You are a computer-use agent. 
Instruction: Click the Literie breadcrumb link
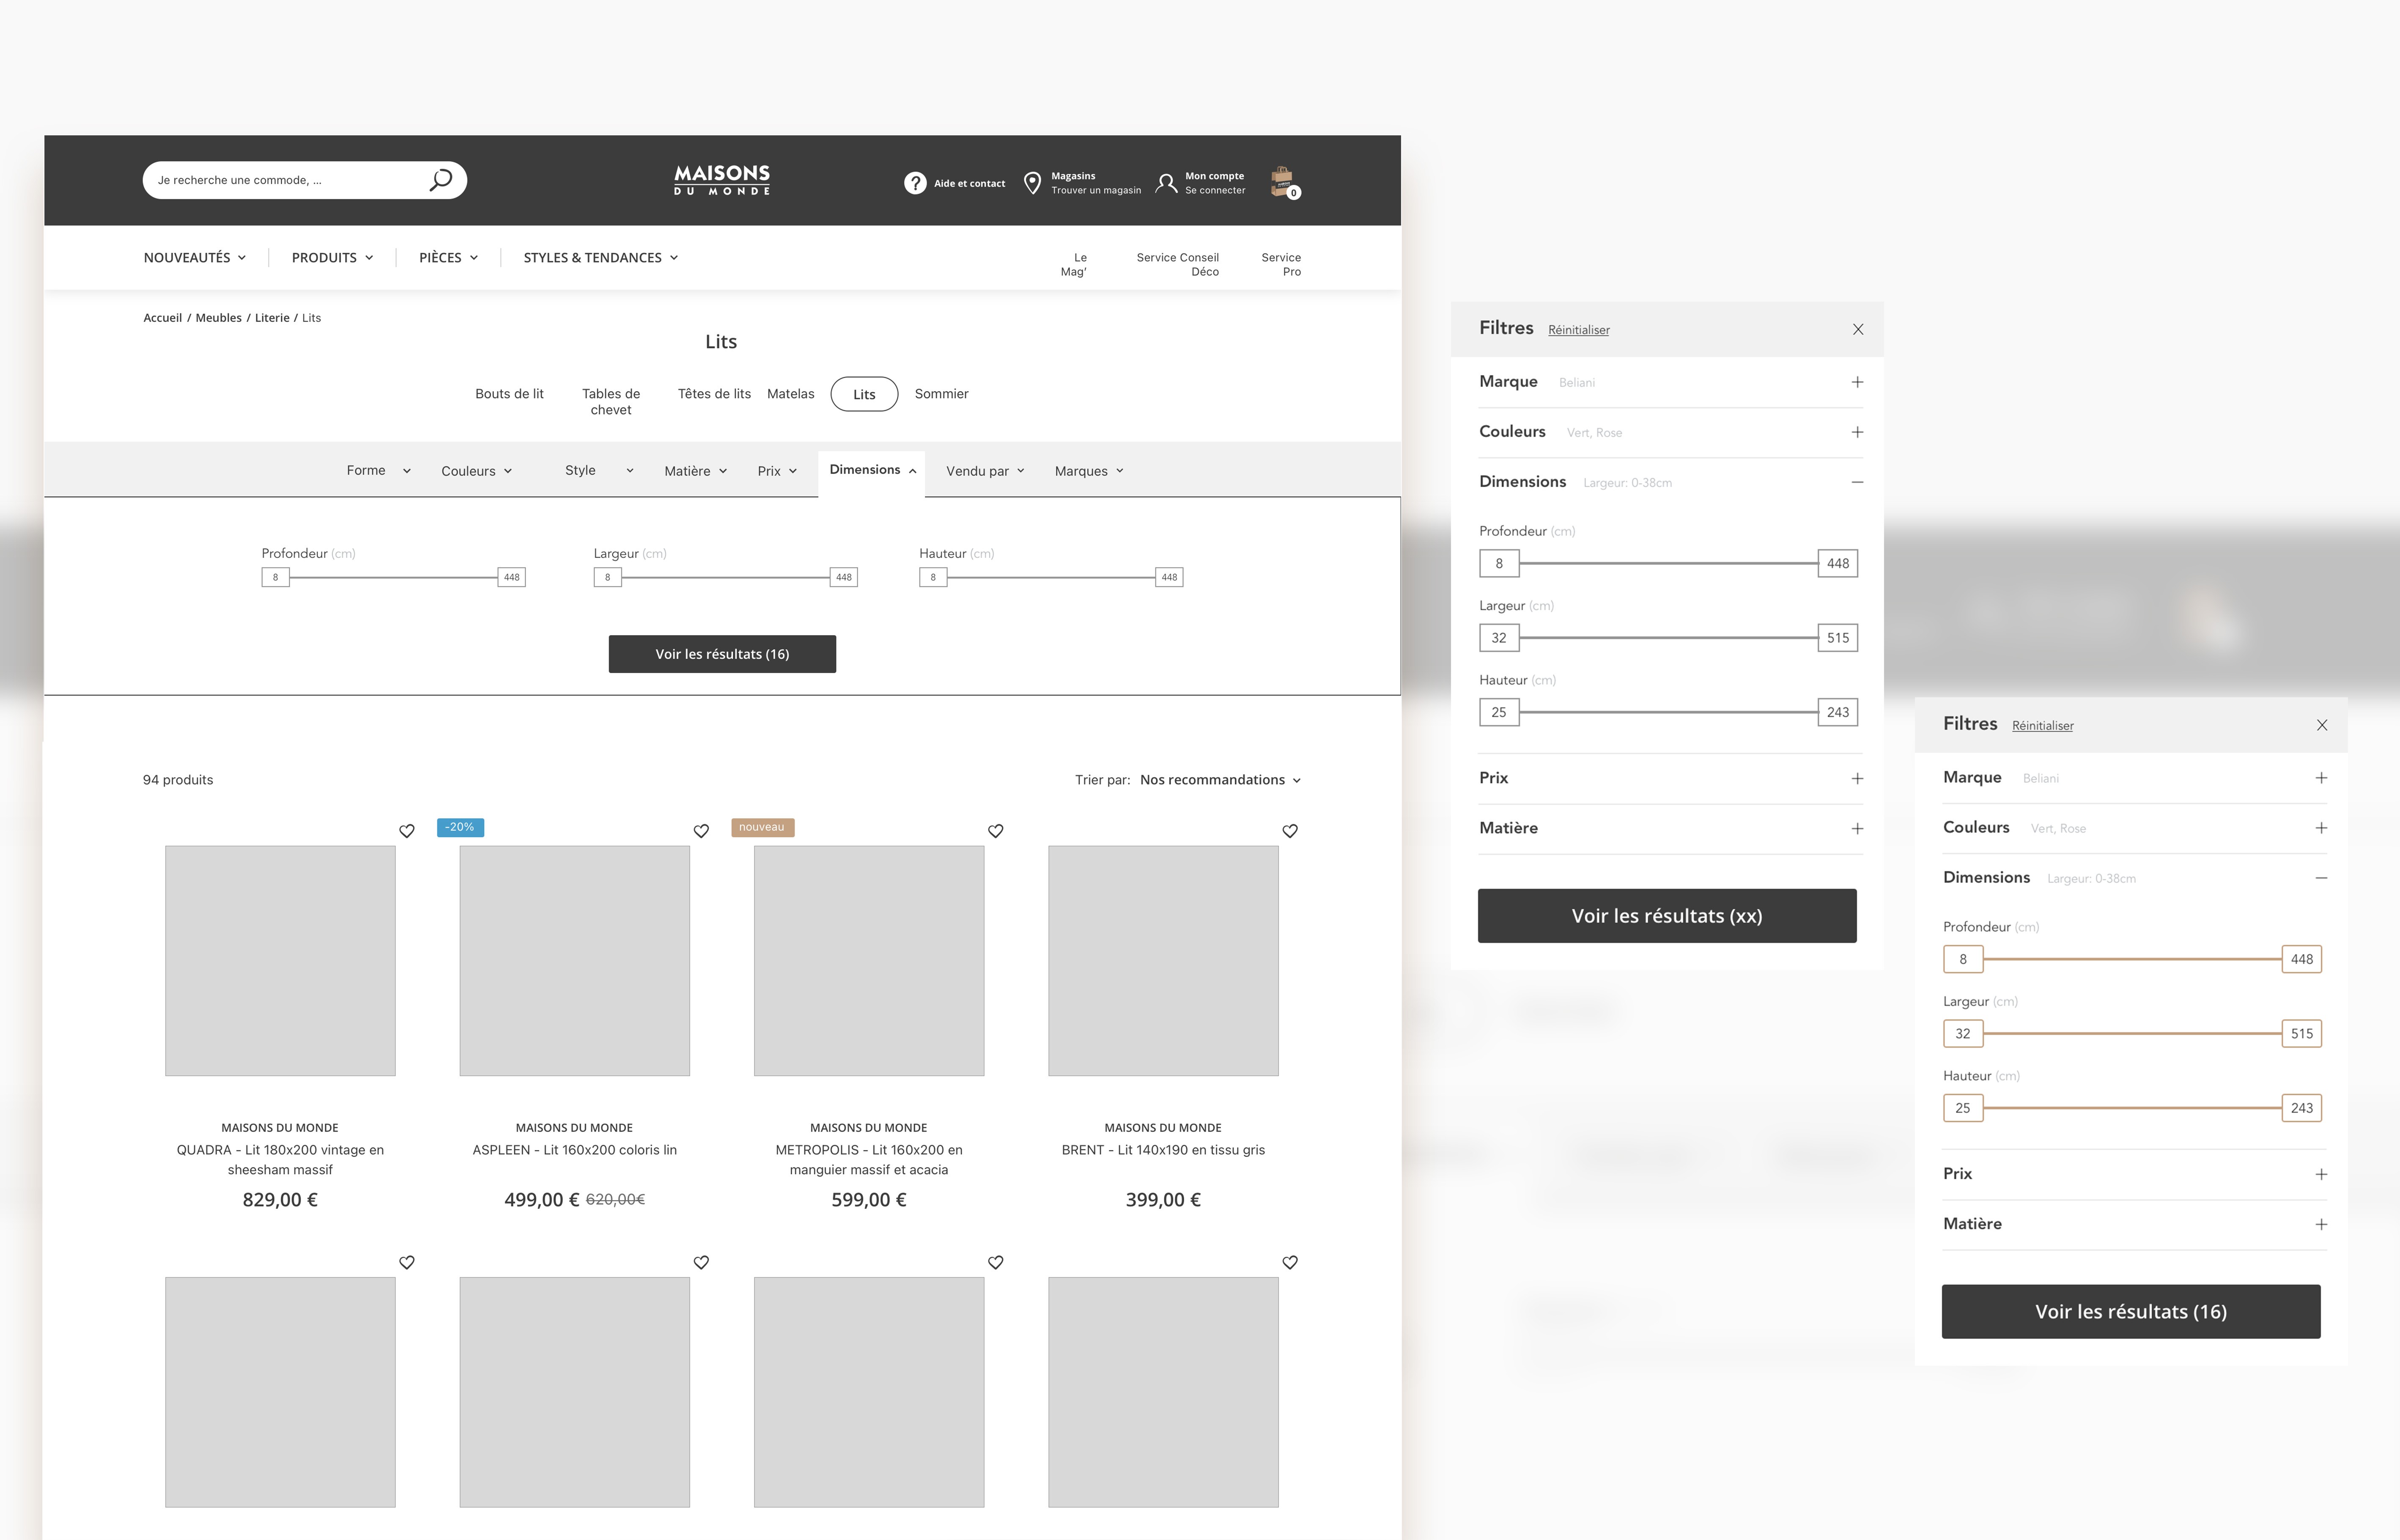[x=272, y=318]
